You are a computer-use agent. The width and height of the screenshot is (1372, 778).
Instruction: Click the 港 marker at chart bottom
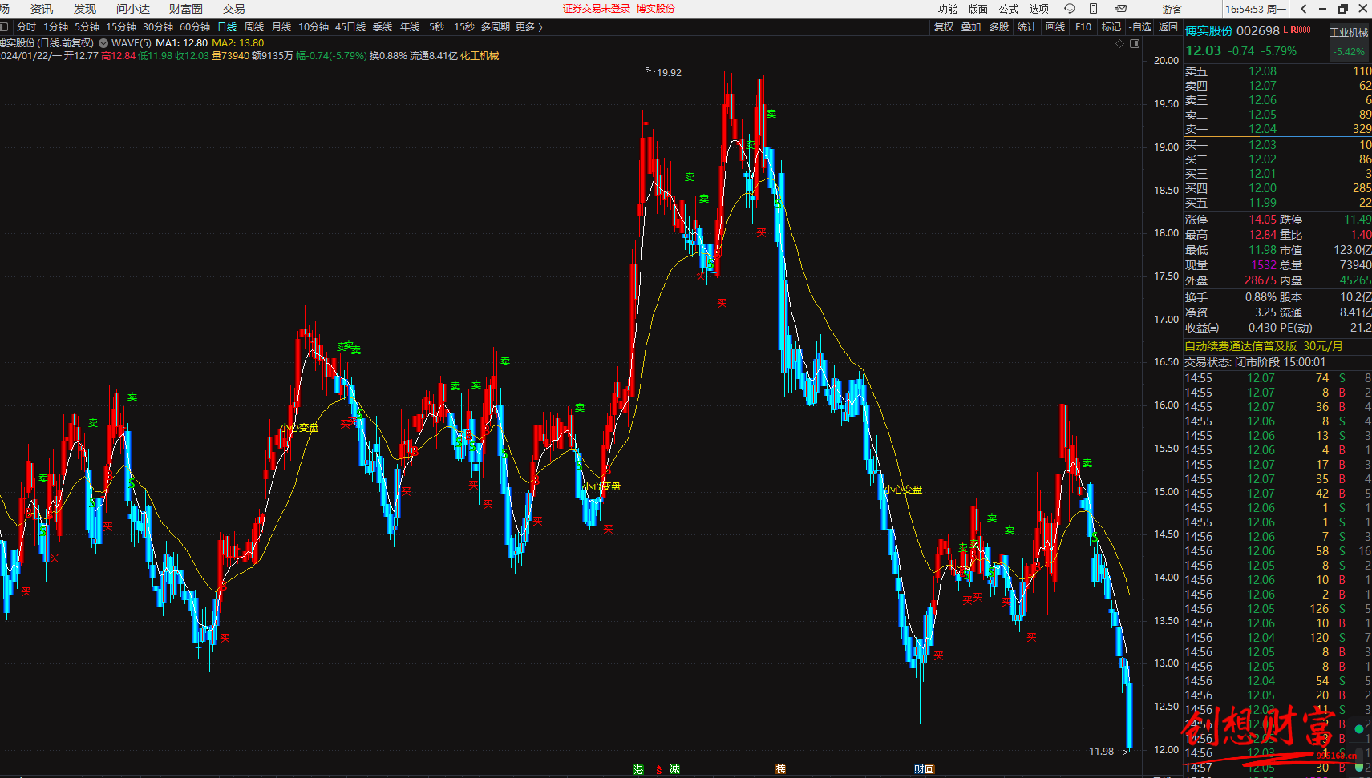tap(638, 769)
